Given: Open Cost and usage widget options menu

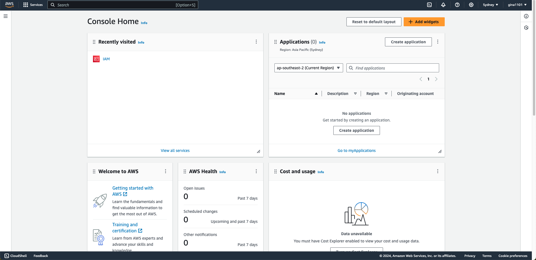Looking at the screenshot, I should (438, 171).
